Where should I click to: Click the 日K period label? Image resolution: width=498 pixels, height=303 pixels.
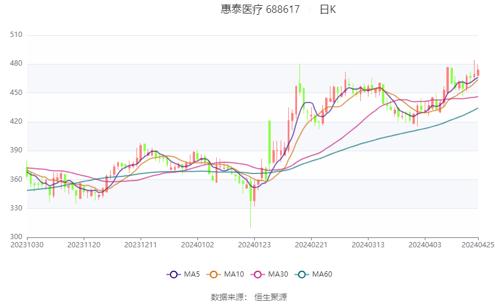(328, 9)
